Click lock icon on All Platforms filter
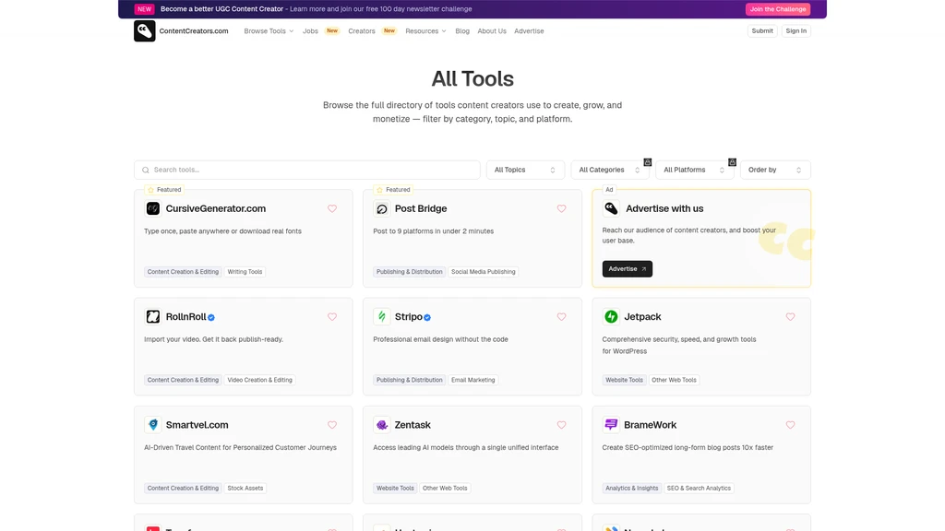Screen dimensions: 945x531 click(x=732, y=162)
